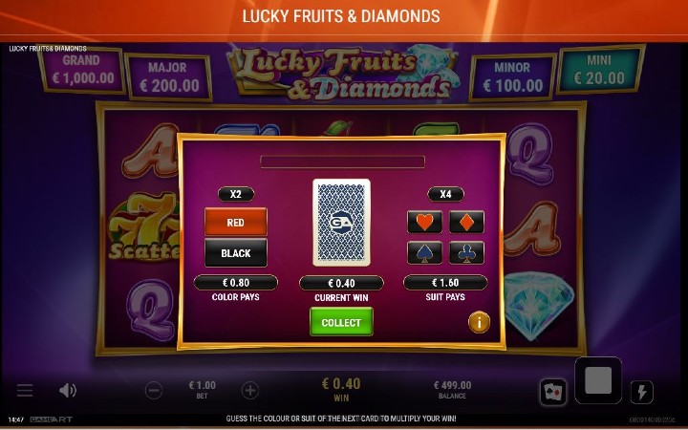Open the hamburger menu icon
Viewport: 688px width, 430px height.
tap(25, 390)
